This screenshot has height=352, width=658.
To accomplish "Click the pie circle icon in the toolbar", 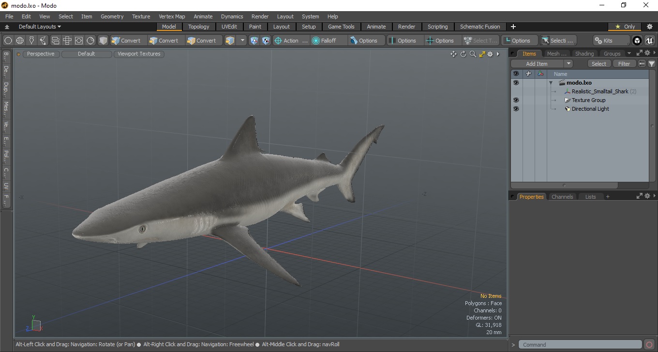I will [90, 41].
